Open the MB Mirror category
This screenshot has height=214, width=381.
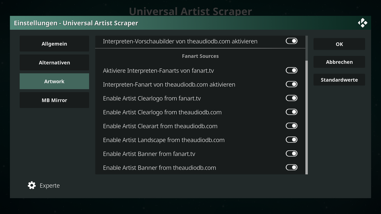54,100
